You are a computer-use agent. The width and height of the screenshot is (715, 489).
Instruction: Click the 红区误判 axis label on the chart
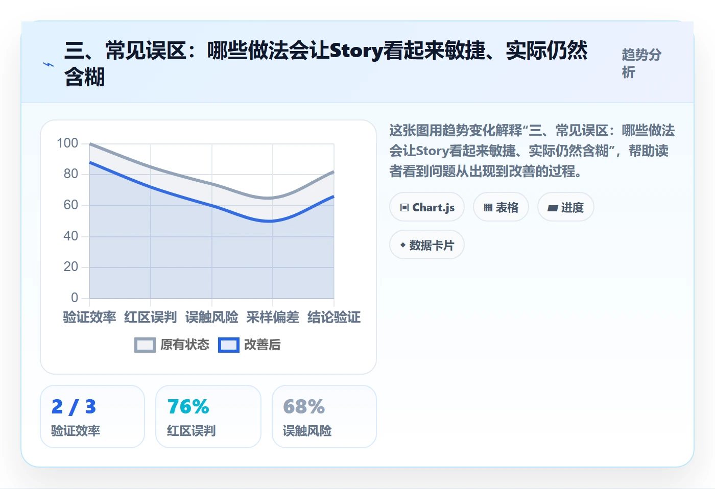coord(151,317)
